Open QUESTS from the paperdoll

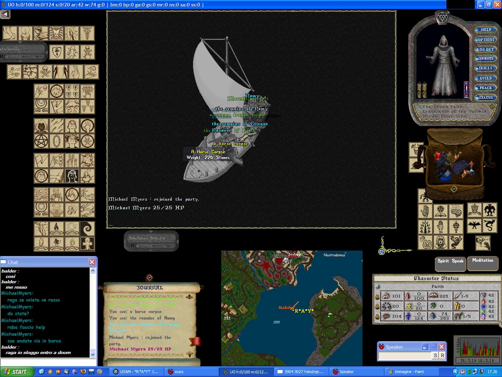click(486, 58)
